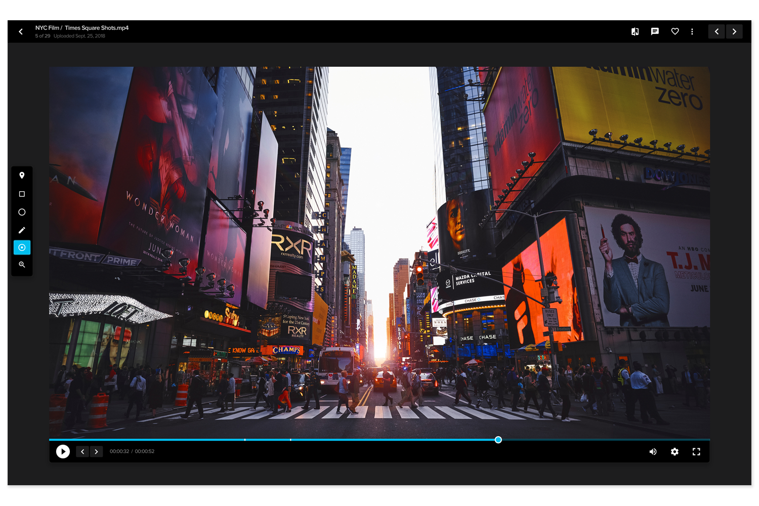
Task: Select the pencil drawing tool
Action: click(x=22, y=230)
